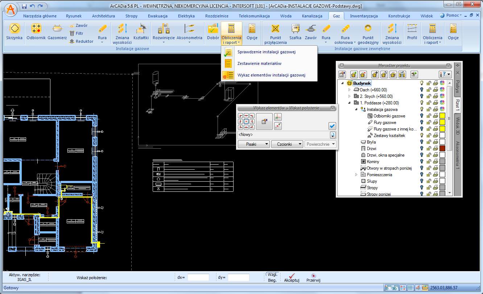The image size is (483, 294).
Task: Click add storey icon with green plus
Action: click(x=354, y=75)
